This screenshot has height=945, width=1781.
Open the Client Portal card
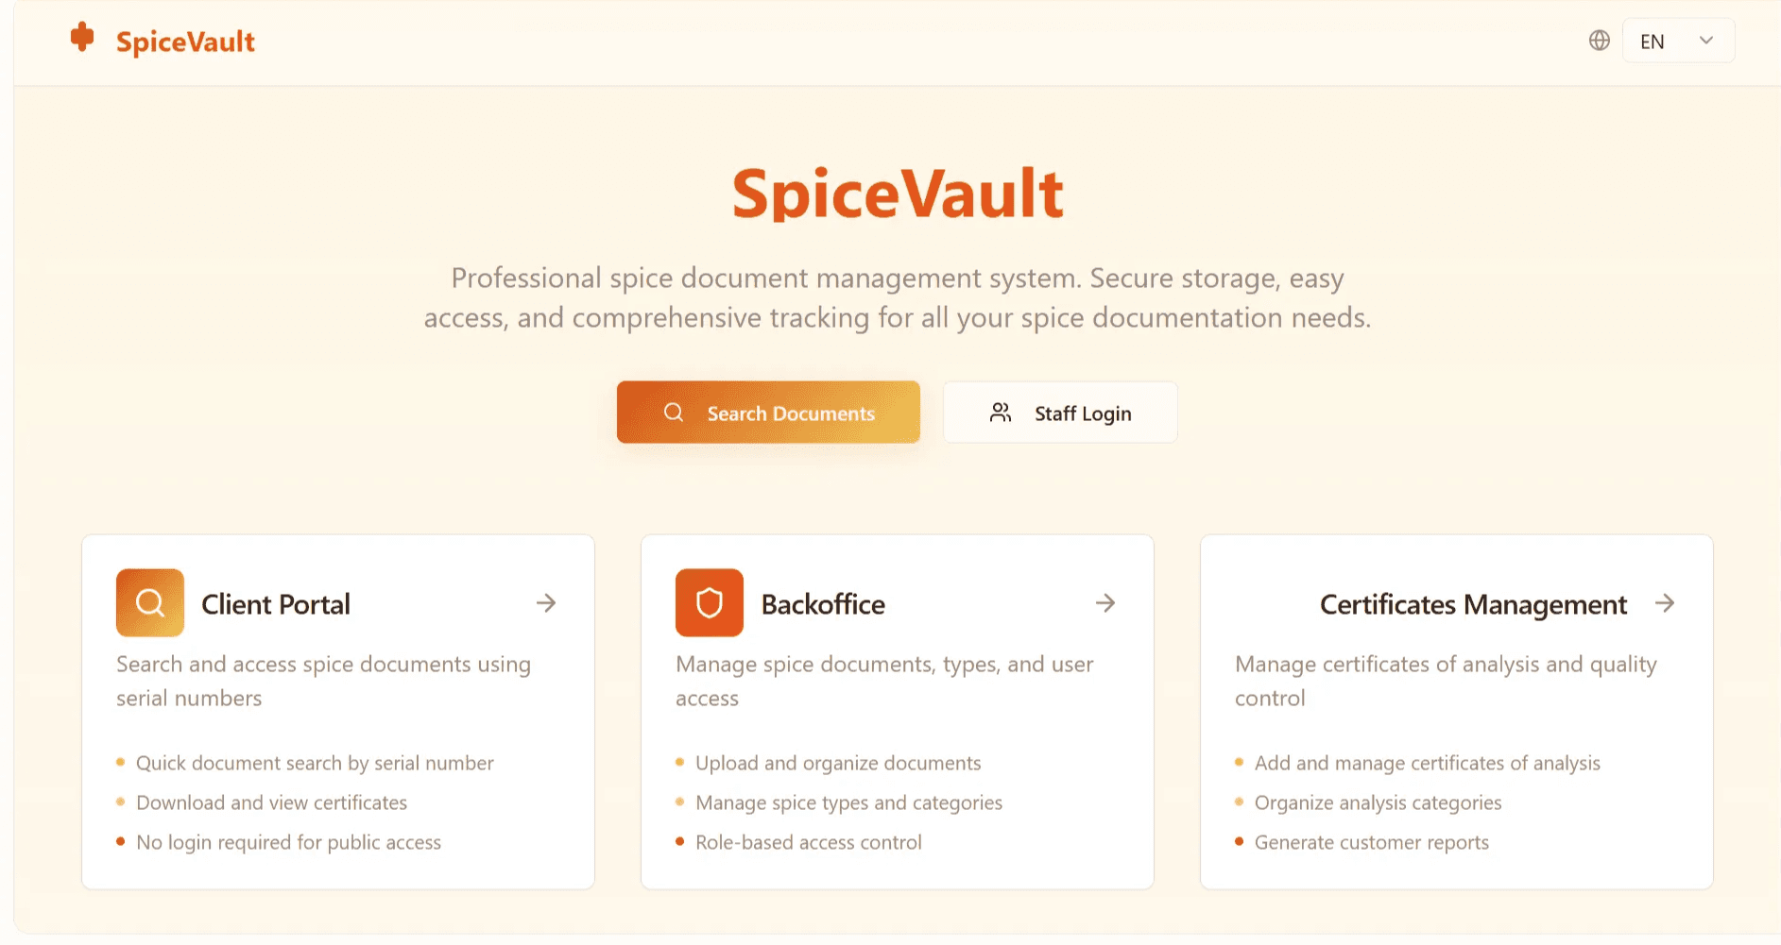click(x=337, y=710)
